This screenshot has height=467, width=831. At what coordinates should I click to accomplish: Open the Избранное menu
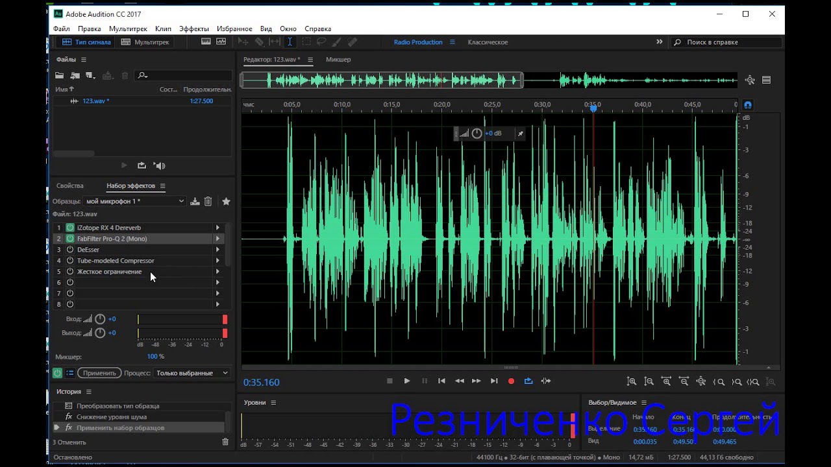(234, 29)
